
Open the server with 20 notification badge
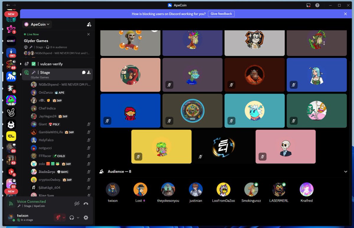(11, 148)
